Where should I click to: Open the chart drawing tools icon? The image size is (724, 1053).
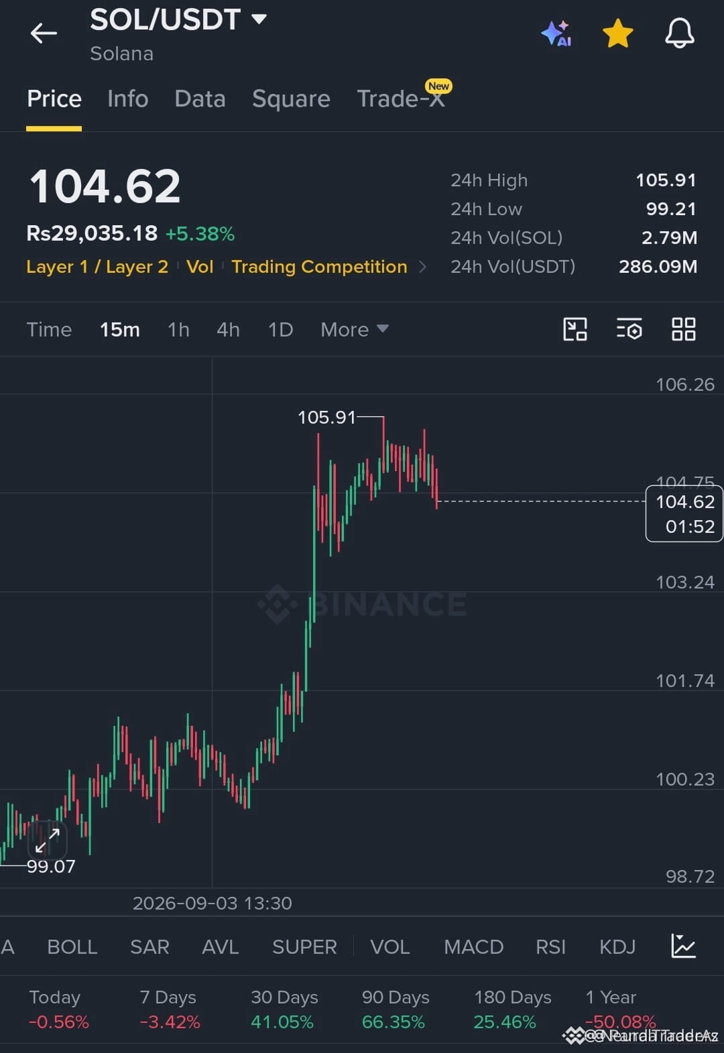[575, 329]
